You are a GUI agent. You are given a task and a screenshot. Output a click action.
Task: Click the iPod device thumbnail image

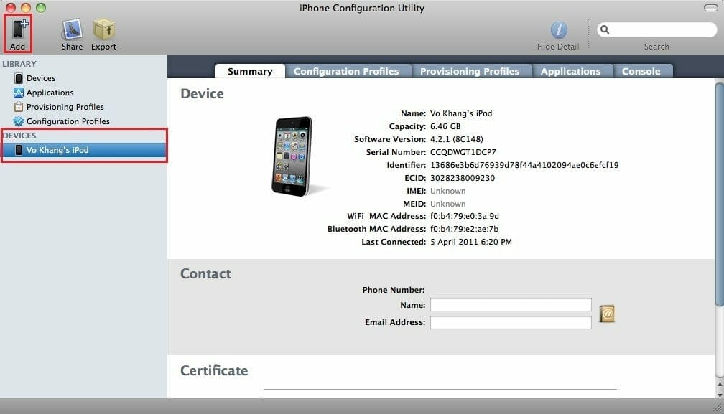(x=292, y=156)
